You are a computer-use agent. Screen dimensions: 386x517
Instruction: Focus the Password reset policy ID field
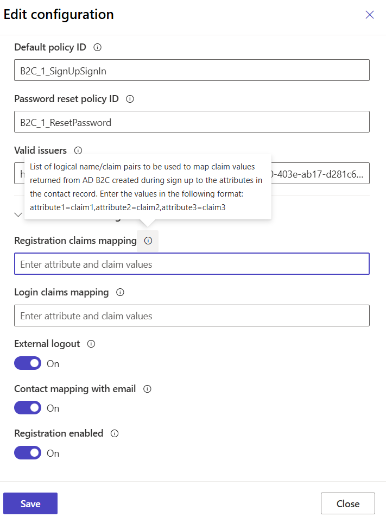point(192,122)
